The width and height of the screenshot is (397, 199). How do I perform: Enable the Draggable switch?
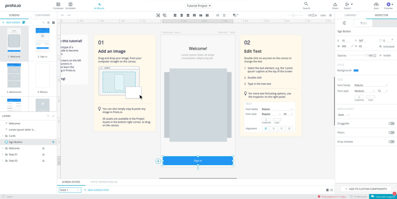tap(391, 124)
